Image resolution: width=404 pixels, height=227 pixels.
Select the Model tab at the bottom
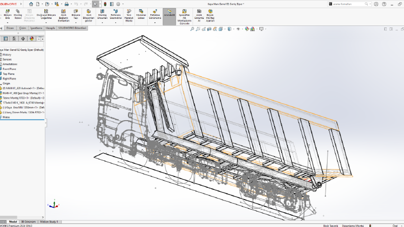click(13, 221)
